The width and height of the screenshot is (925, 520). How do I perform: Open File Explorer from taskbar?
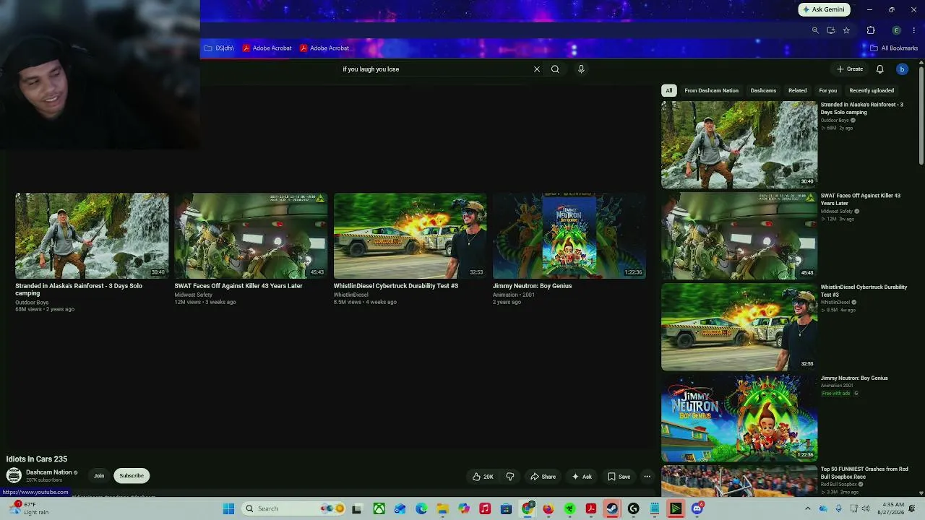[x=442, y=509]
